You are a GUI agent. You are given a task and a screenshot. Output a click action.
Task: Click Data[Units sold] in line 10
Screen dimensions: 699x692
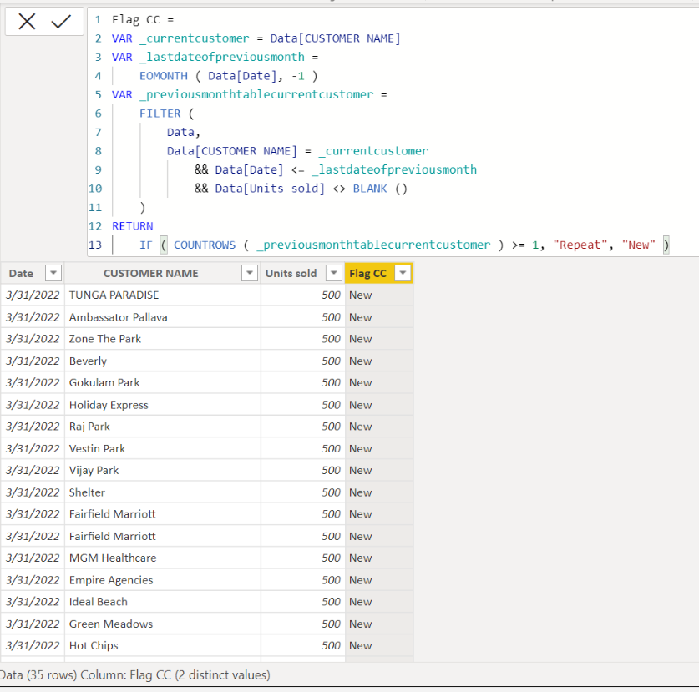coord(270,189)
